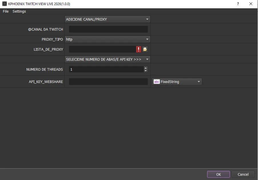
Task: Close the KPHOENIX TWITCH VIEW window
Action: (251, 4)
